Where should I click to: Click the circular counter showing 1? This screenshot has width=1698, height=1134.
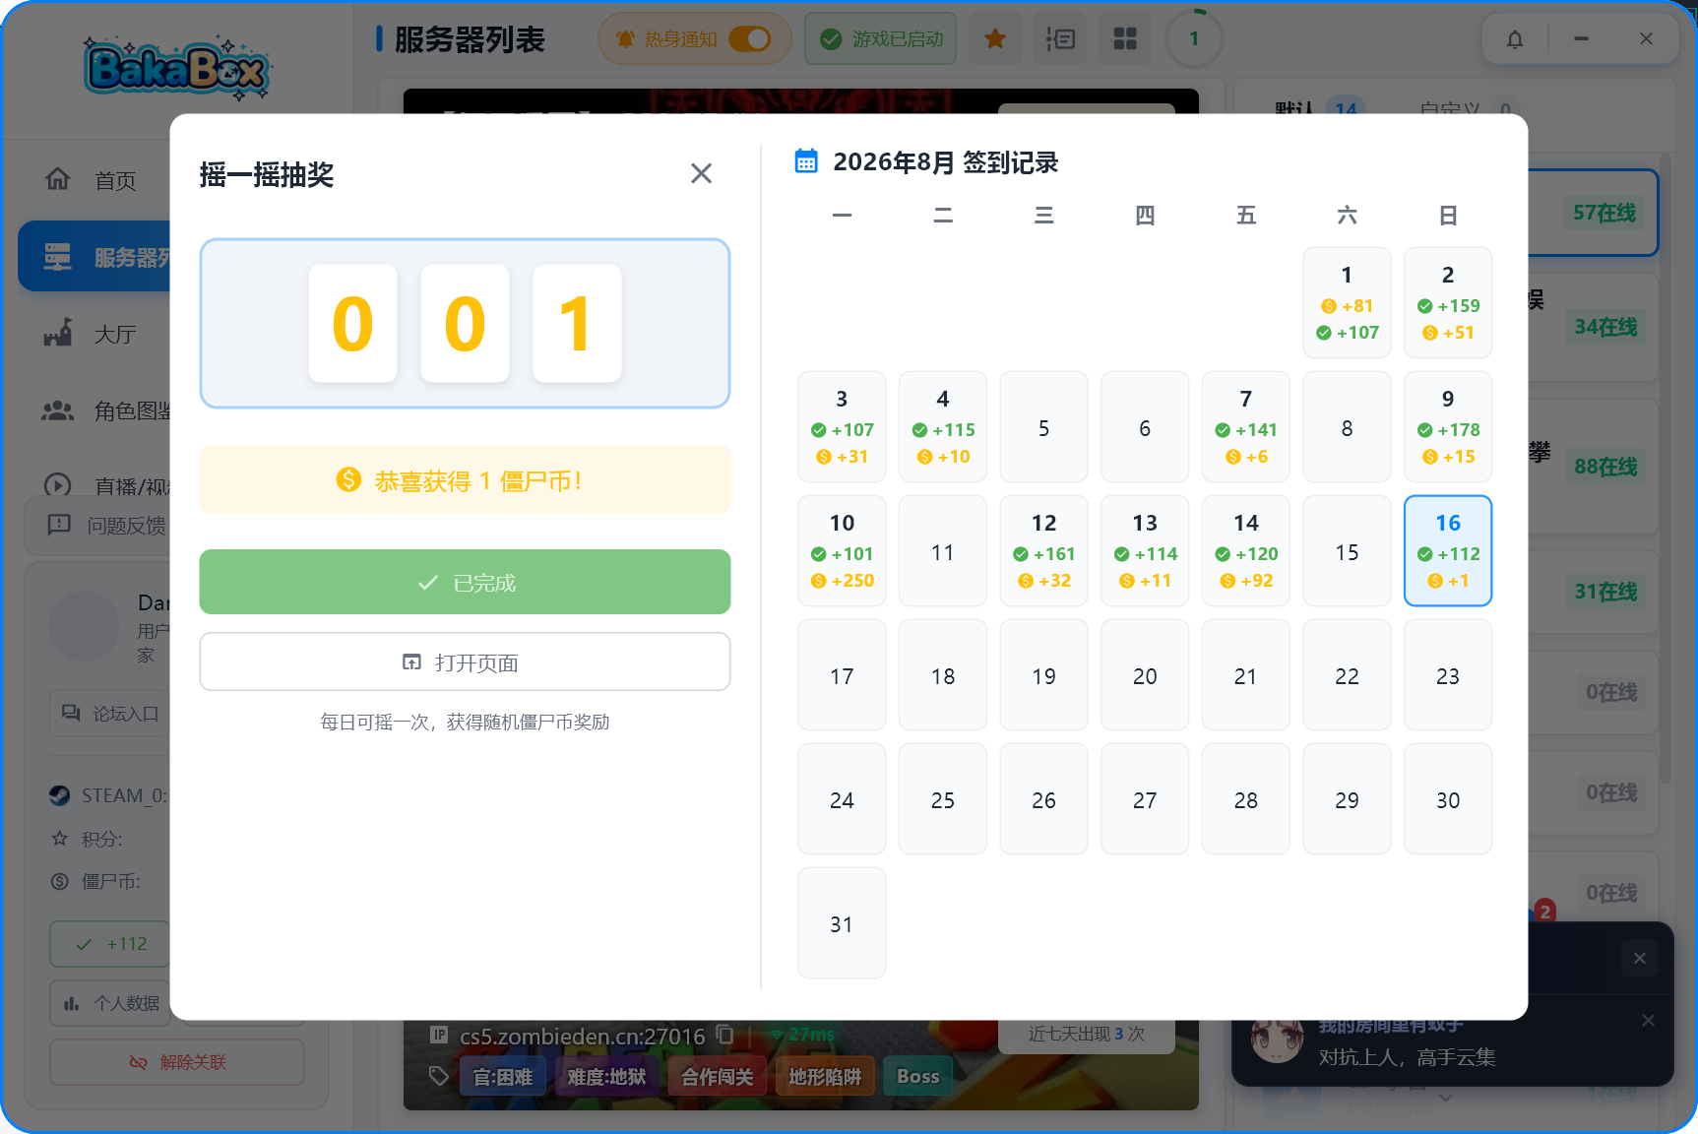1194,39
